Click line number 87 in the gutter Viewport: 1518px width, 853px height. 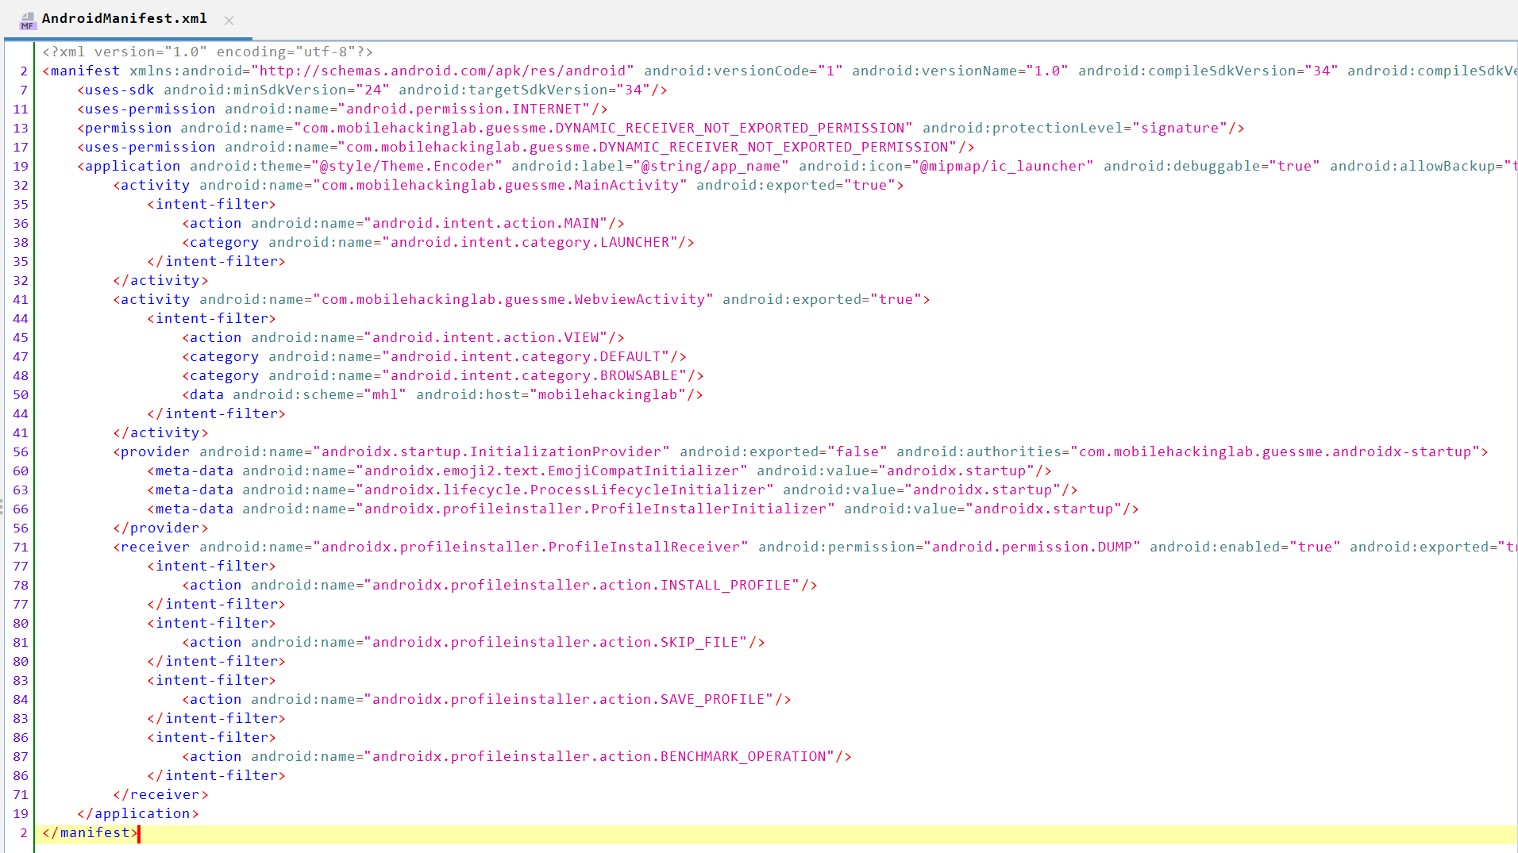(21, 756)
